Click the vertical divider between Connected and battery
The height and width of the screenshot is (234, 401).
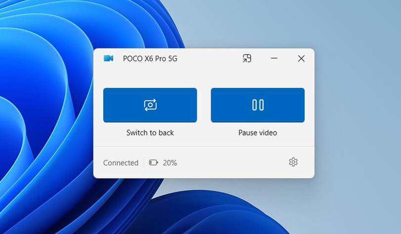tap(144, 163)
